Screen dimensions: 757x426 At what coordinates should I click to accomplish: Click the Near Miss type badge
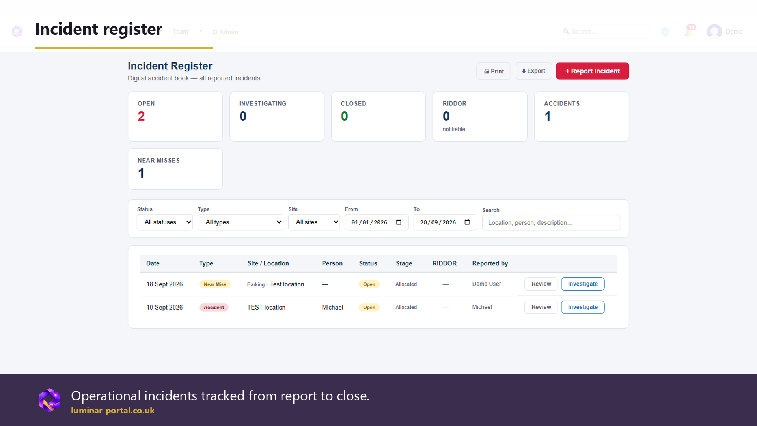tap(215, 284)
